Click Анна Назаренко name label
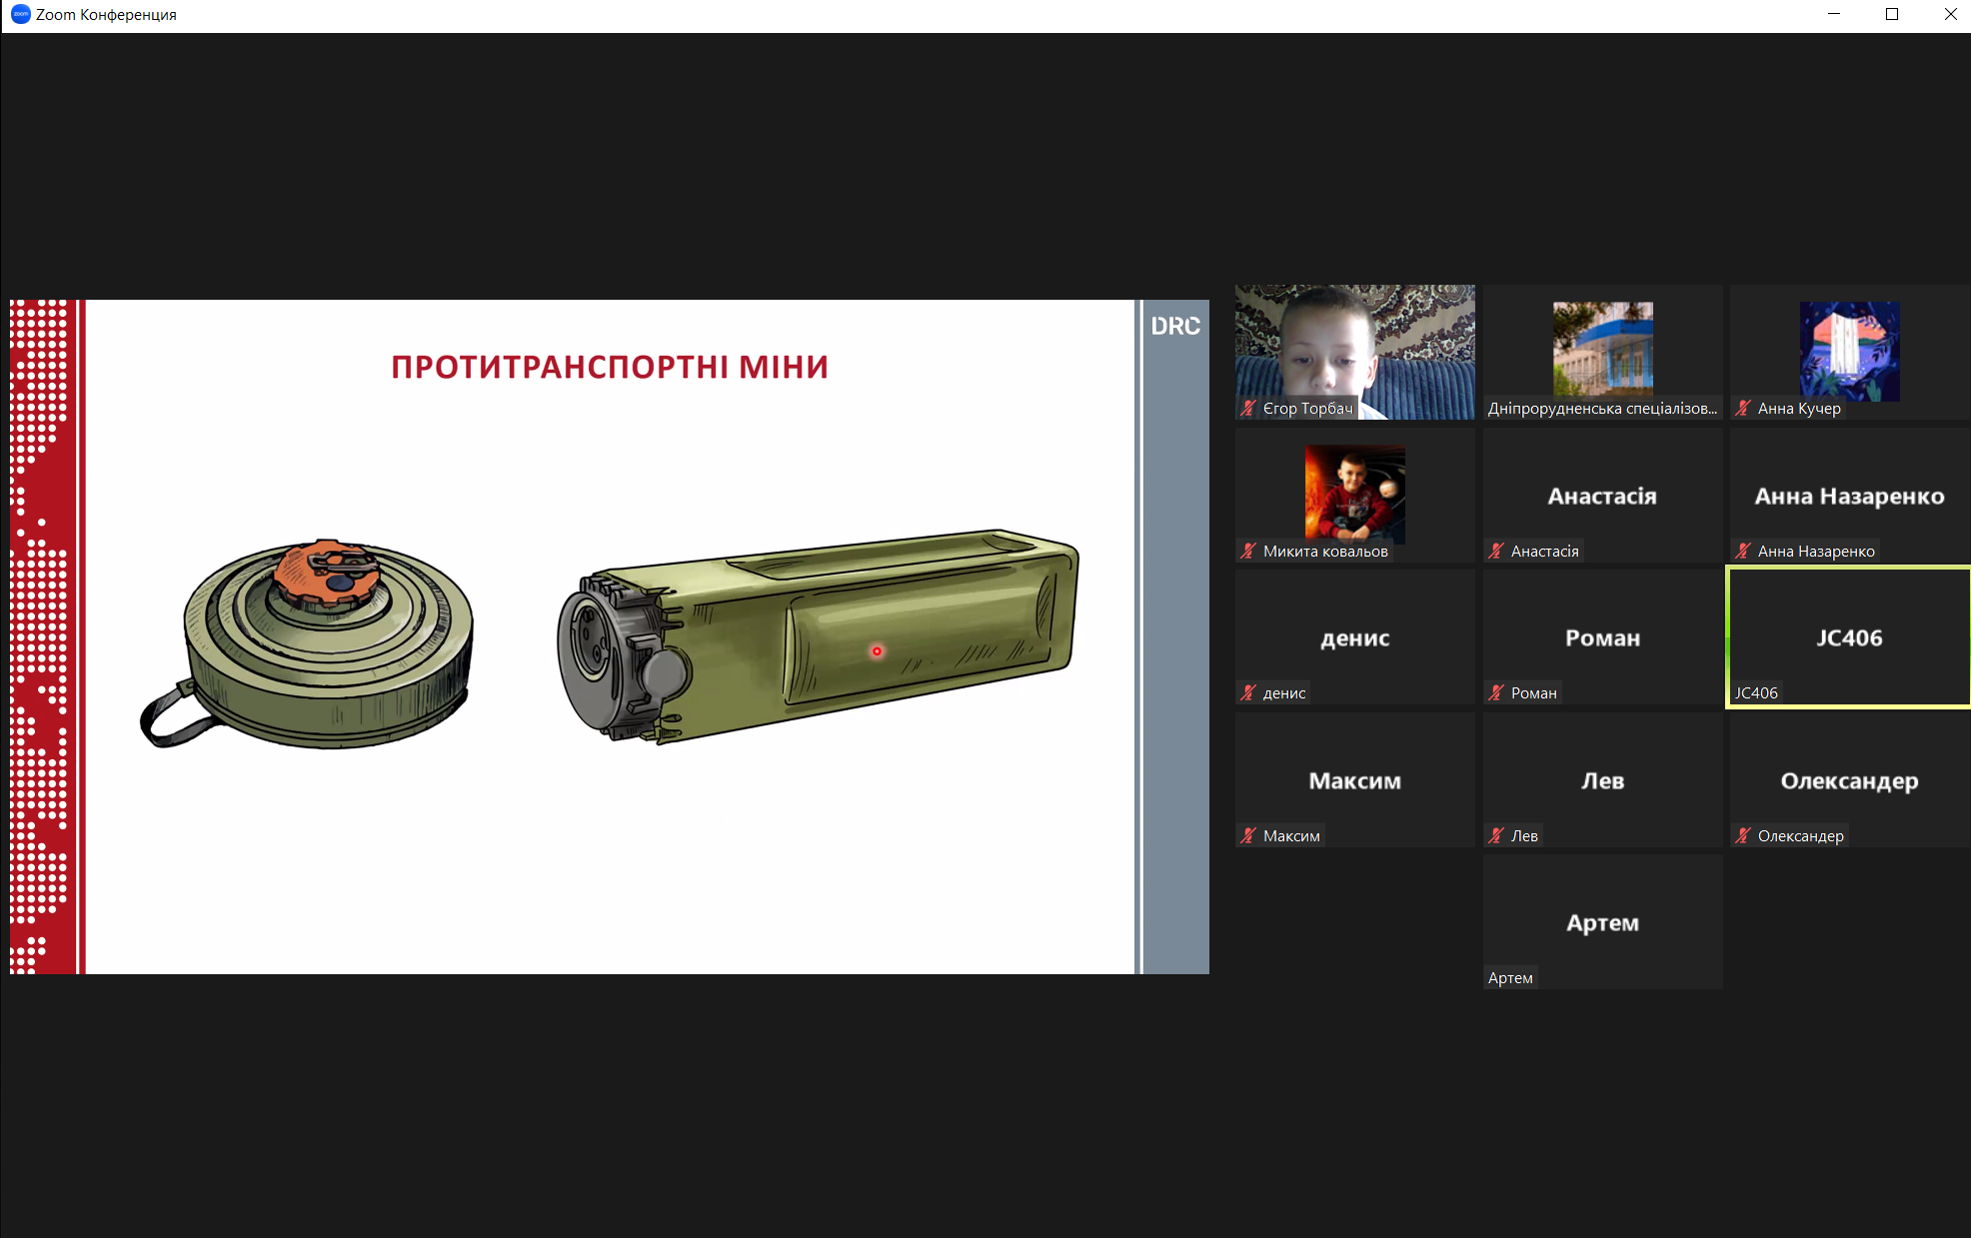 [x=1815, y=552]
